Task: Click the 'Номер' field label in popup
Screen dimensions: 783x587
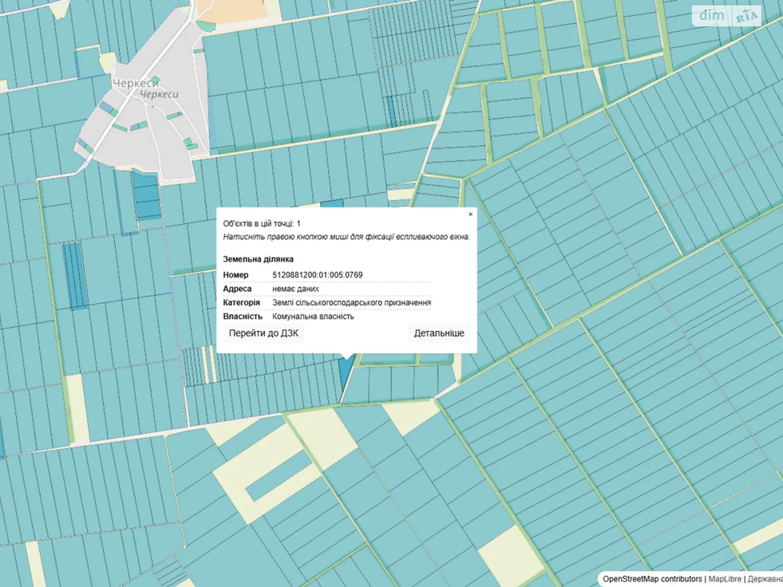Action: (x=235, y=275)
